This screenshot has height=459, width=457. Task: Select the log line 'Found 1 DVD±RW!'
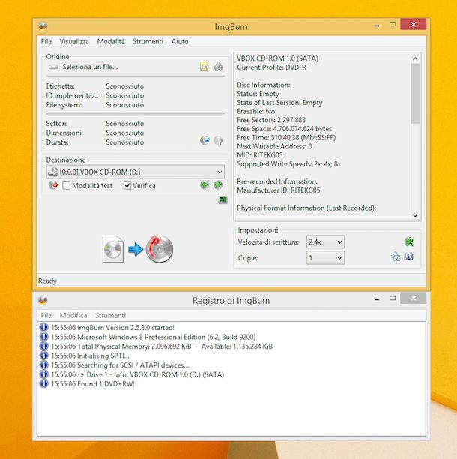pyautogui.click(x=93, y=384)
